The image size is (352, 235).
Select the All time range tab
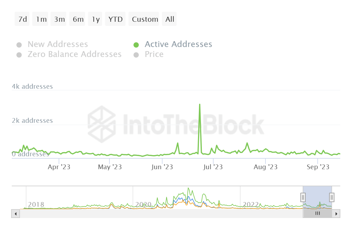coord(169,19)
